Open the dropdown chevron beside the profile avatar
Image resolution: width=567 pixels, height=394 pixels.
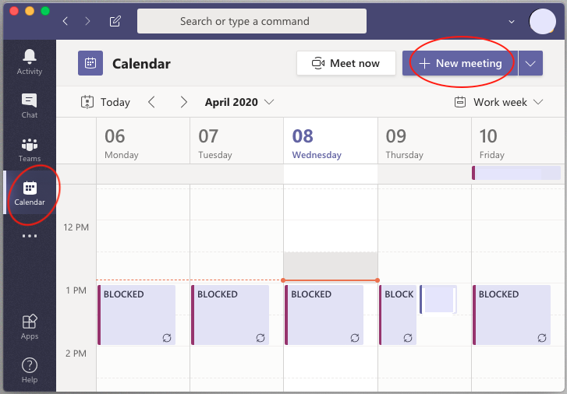(512, 22)
